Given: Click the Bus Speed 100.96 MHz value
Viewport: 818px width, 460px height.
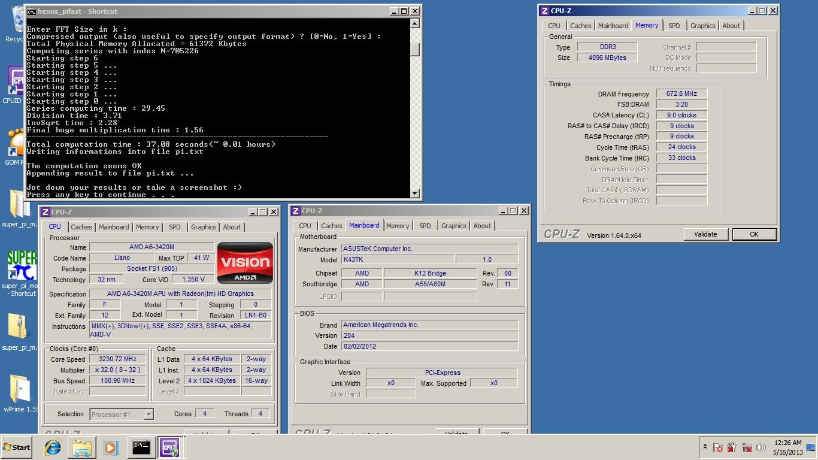Looking at the screenshot, I should tap(117, 380).
